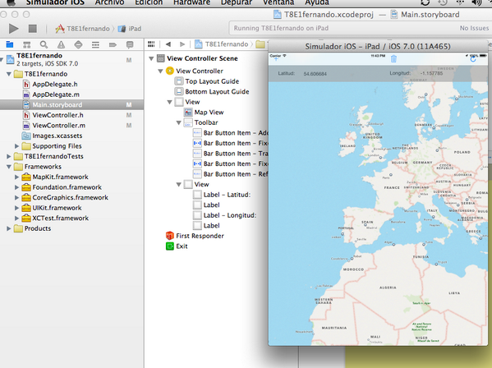This screenshot has width=492, height=368.
Task: Select Exit in document outline
Action: point(182,246)
